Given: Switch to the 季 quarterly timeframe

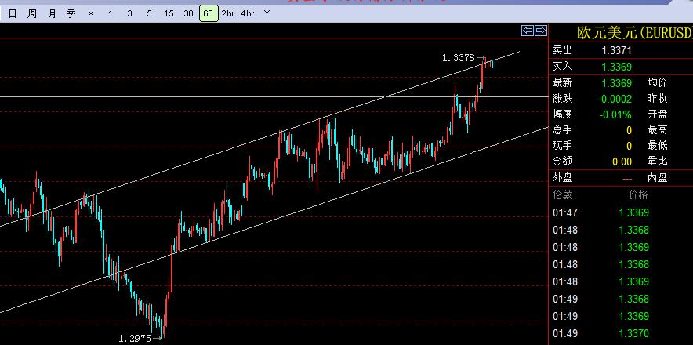Looking at the screenshot, I should pos(71,13).
